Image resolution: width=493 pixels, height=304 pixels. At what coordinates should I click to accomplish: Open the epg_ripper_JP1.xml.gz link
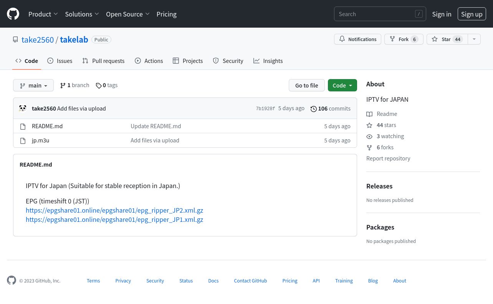pos(114,220)
